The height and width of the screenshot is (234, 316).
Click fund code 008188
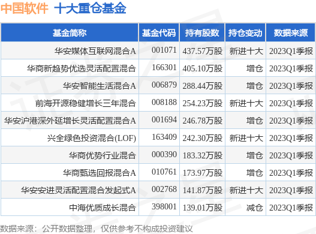pos(164,102)
